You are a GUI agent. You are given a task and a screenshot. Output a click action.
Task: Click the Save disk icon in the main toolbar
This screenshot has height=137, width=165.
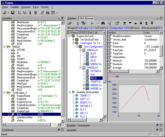tap(13, 13)
